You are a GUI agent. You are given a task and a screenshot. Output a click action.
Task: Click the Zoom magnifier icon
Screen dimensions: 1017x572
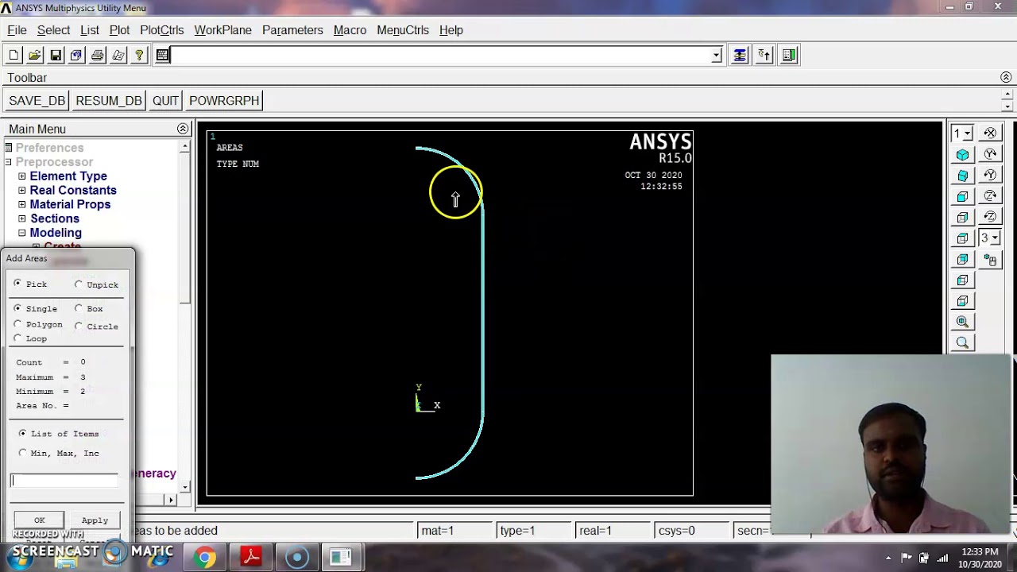click(x=963, y=342)
